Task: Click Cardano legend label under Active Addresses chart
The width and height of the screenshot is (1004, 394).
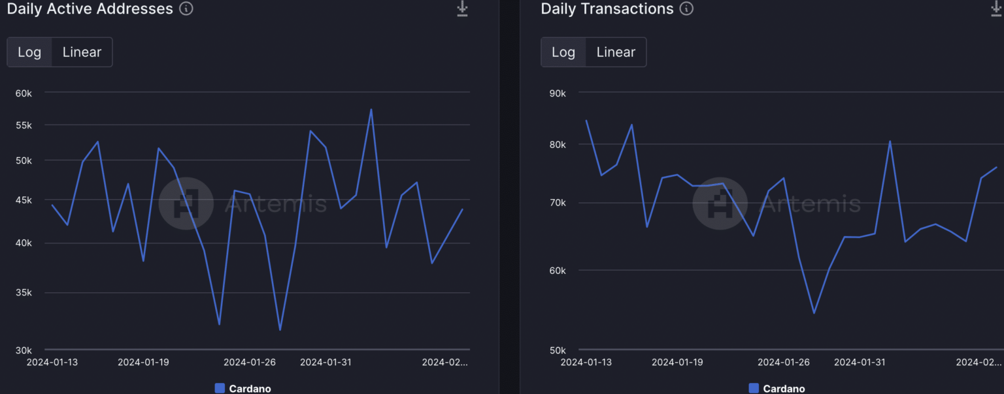Action: pos(250,389)
